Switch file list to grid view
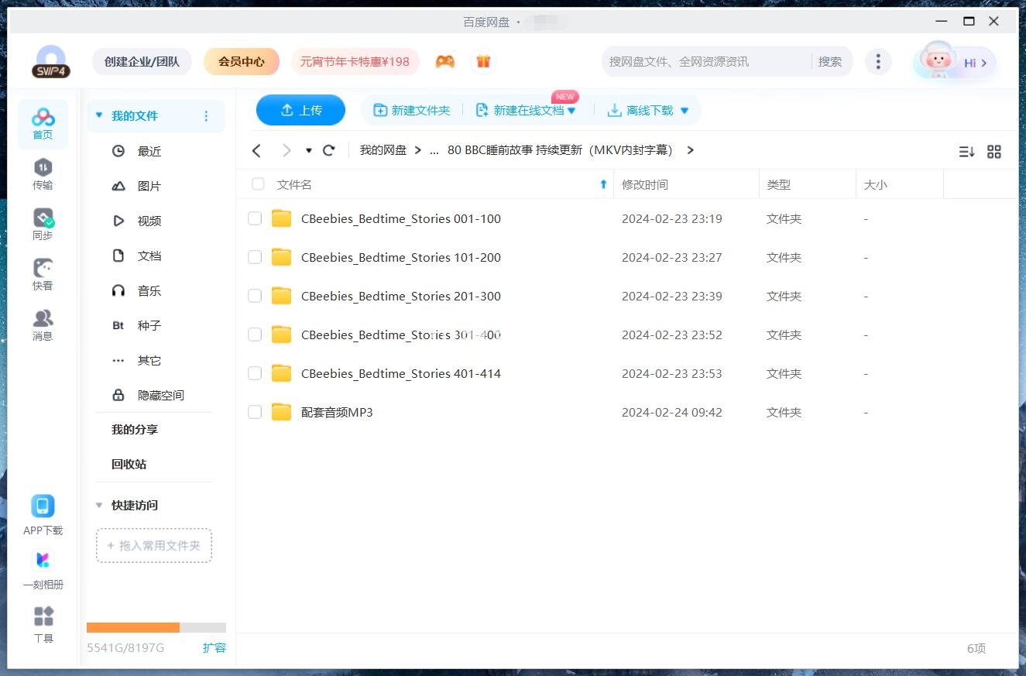Screen dimensions: 1026x676 (994, 152)
